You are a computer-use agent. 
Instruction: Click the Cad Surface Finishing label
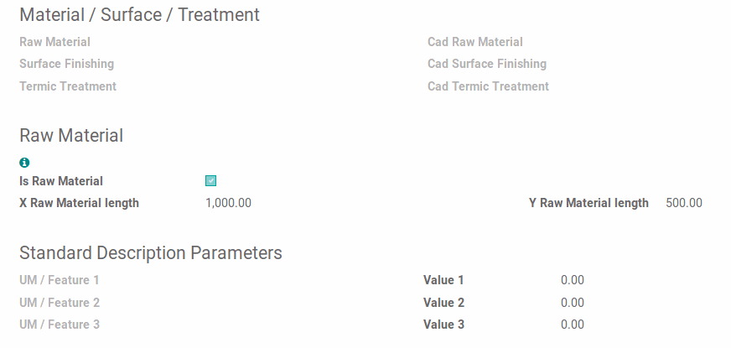pyautogui.click(x=486, y=64)
